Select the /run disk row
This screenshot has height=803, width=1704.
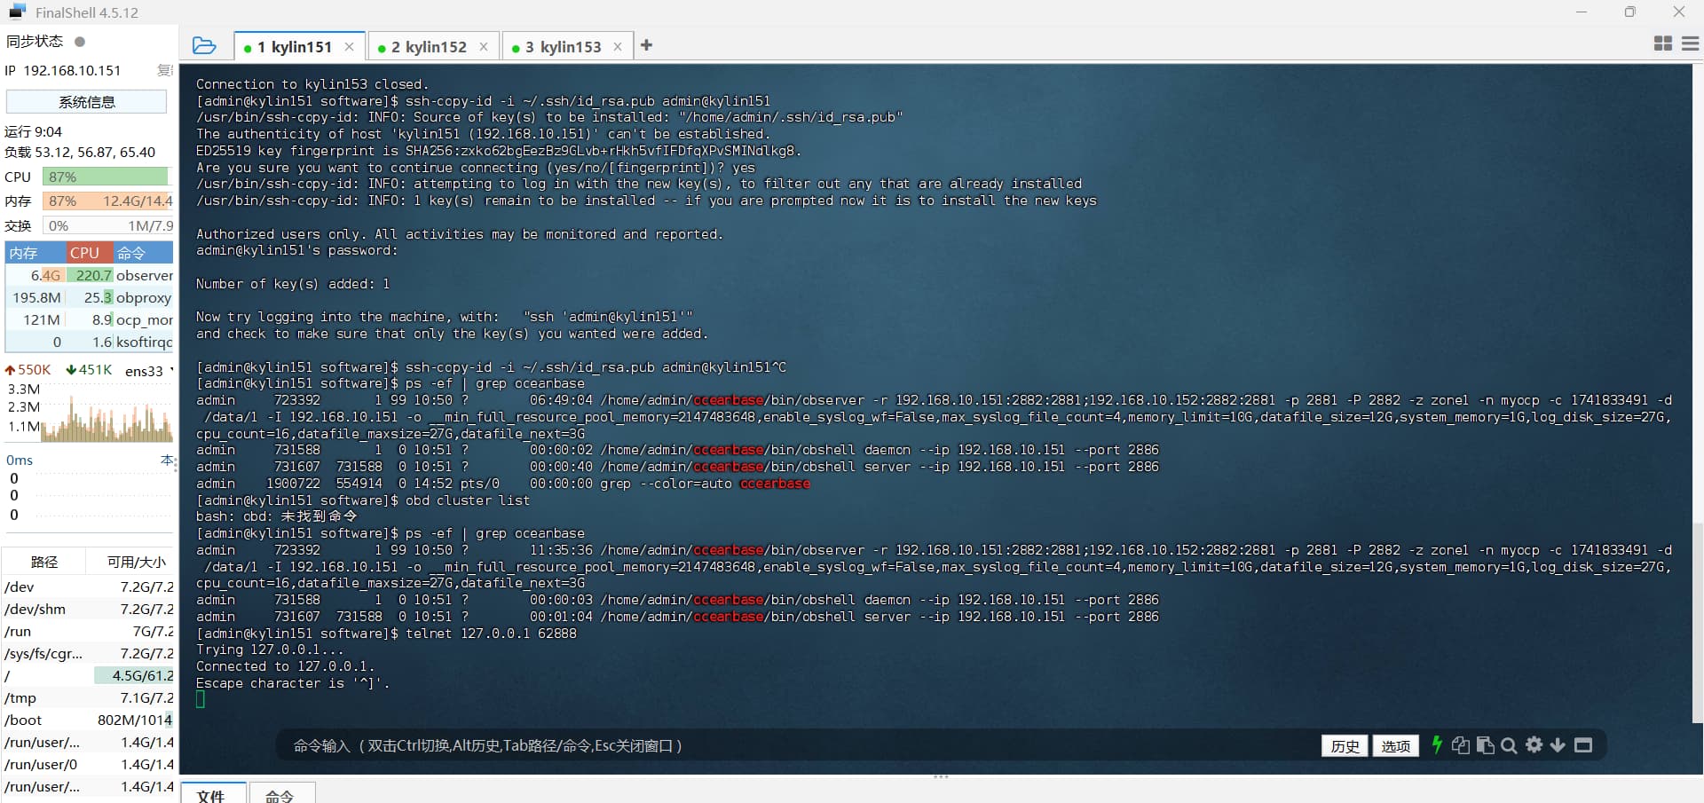tap(89, 631)
